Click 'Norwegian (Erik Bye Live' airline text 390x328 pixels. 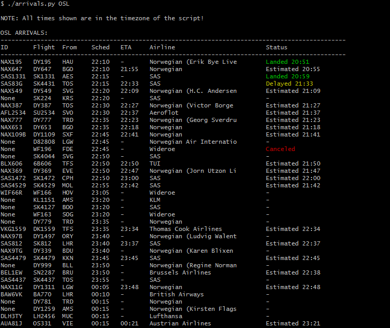click(x=193, y=62)
